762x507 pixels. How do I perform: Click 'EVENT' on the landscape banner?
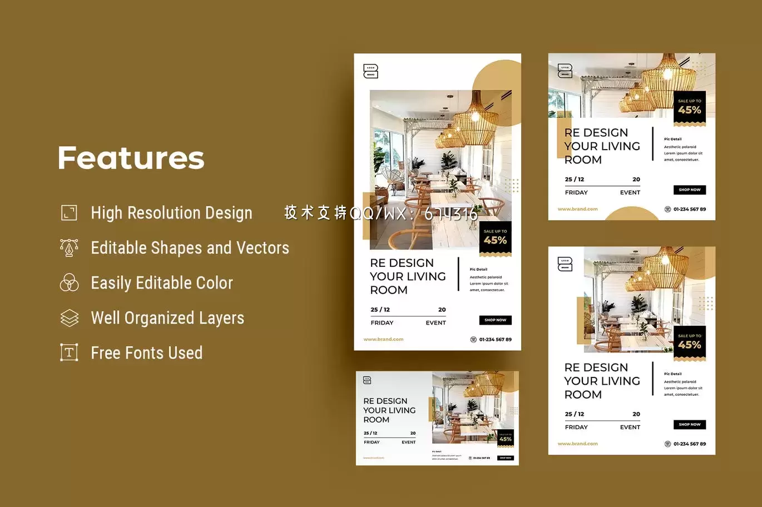409,442
